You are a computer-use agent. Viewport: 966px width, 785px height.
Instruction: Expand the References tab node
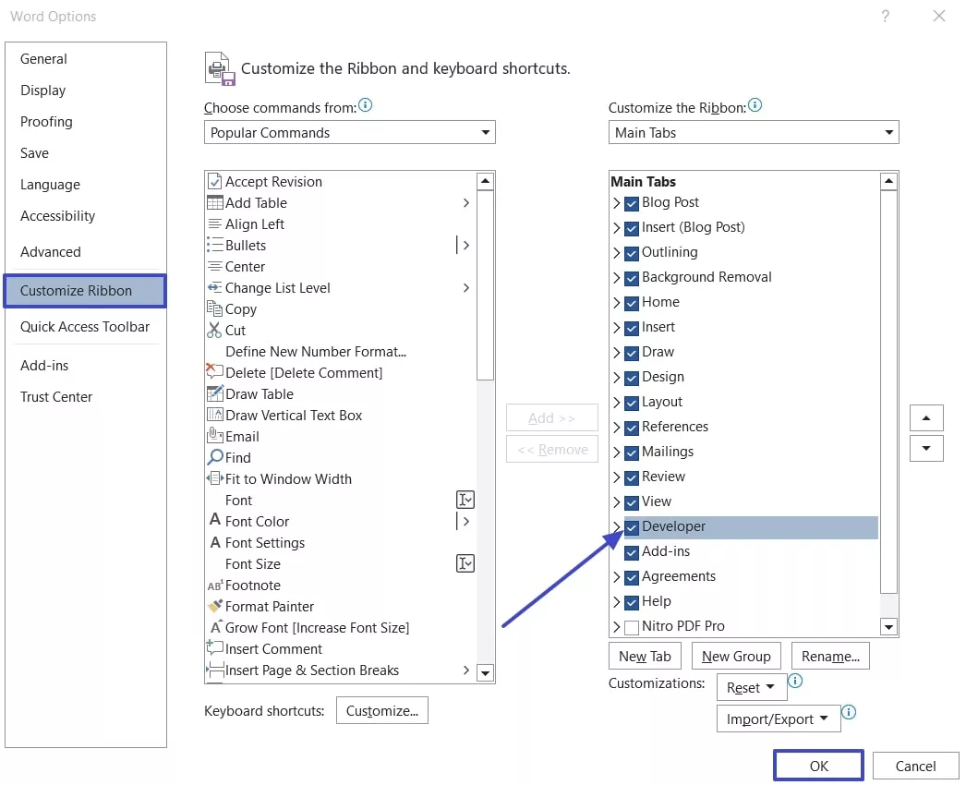617,427
